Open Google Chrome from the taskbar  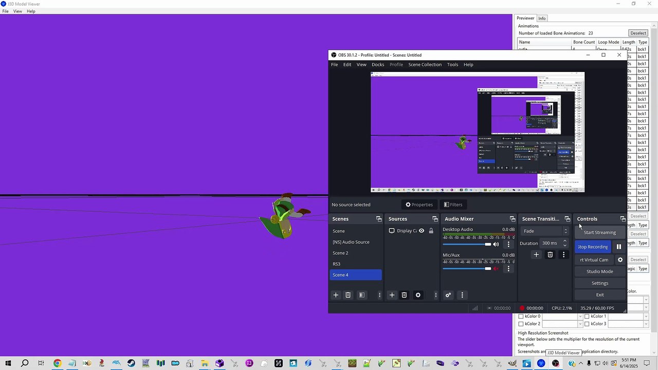pyautogui.click(x=57, y=363)
